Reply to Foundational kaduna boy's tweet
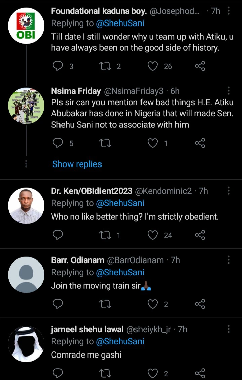This screenshot has height=380, width=242. coord(58,66)
